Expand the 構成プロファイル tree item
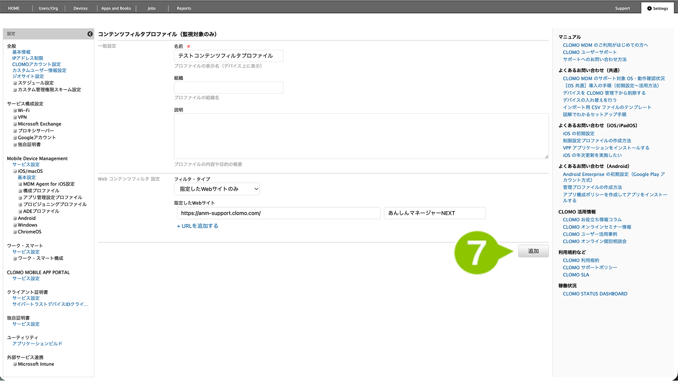 (20, 191)
